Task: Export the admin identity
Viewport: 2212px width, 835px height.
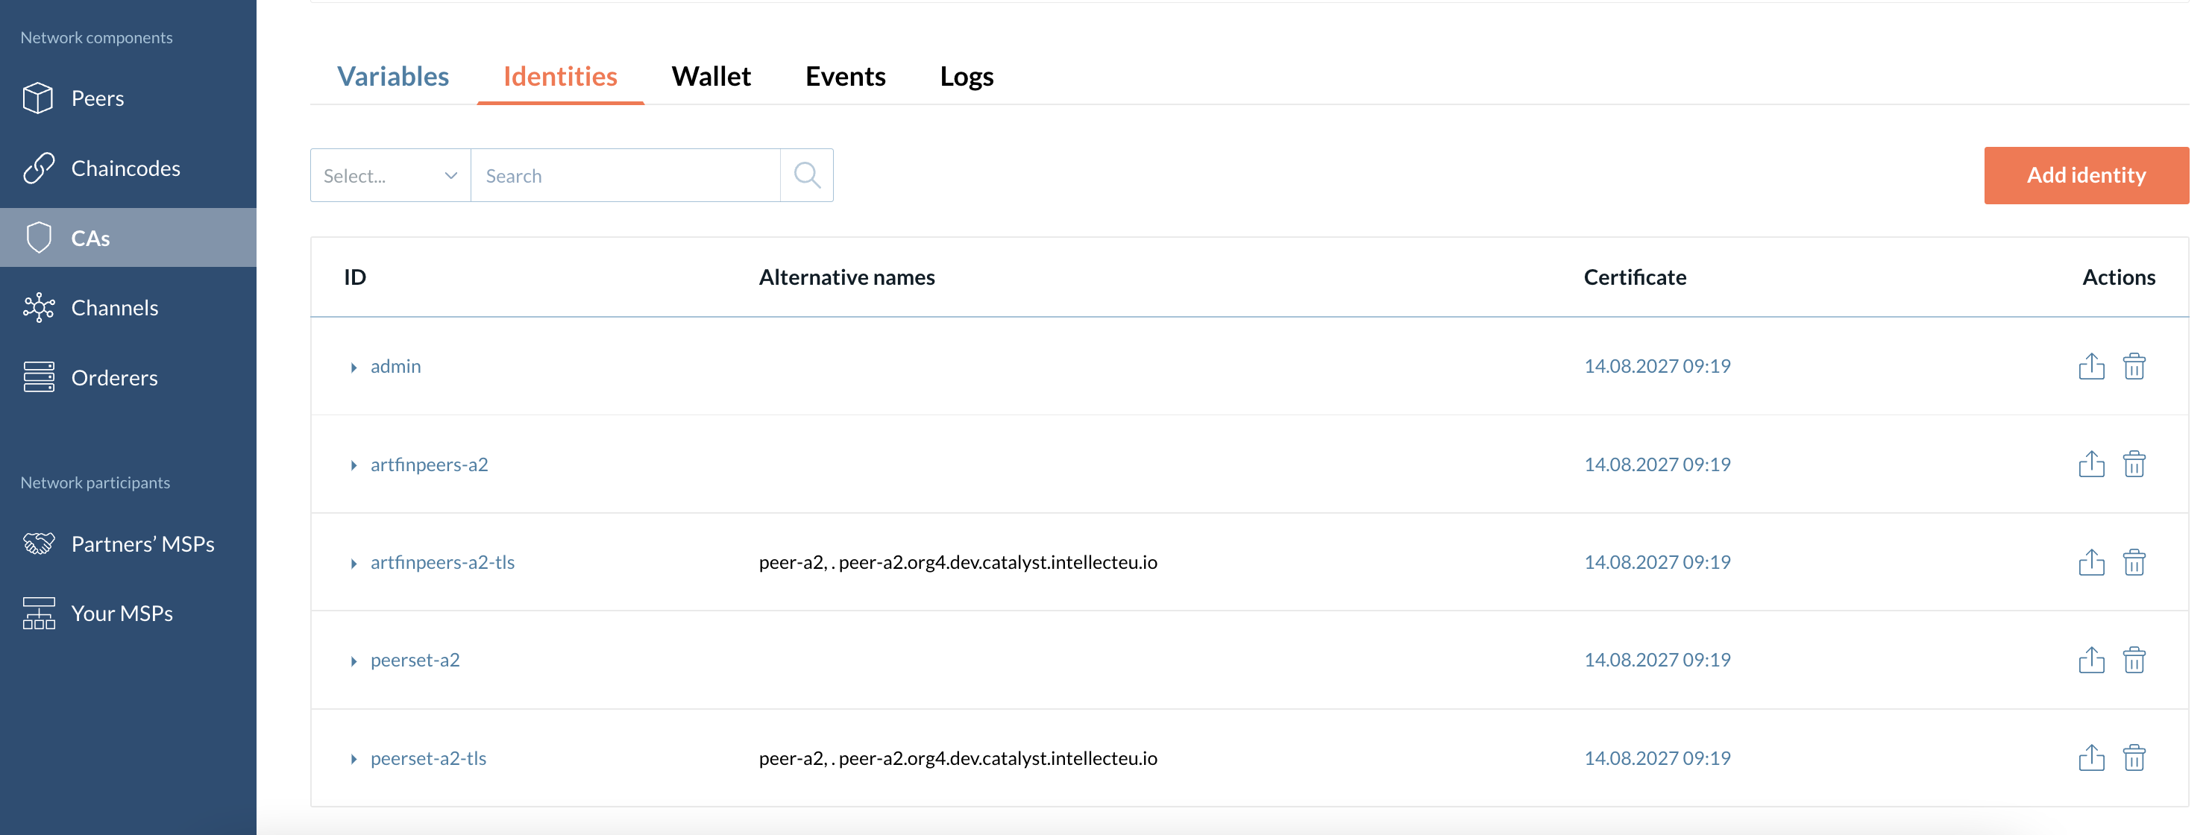Action: tap(2091, 367)
